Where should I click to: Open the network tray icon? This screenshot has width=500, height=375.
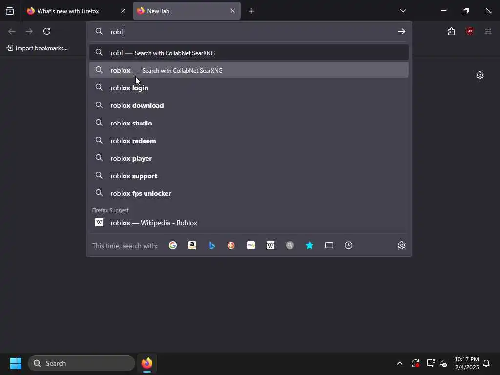(x=431, y=363)
